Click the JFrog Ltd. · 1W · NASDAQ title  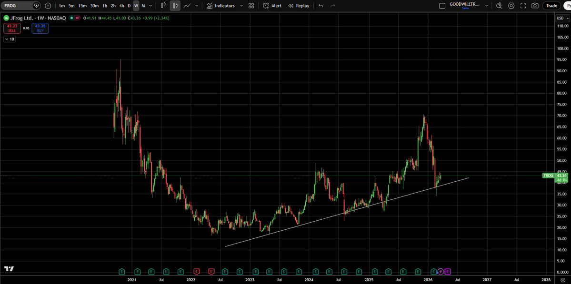[x=38, y=18]
